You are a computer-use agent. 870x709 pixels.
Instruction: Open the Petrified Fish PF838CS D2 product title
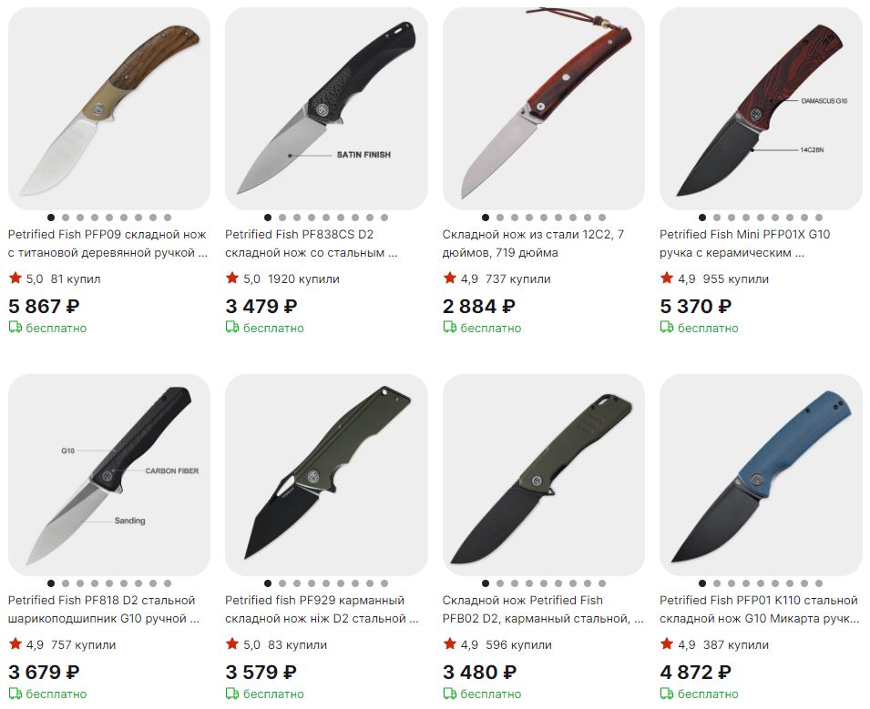(x=312, y=243)
